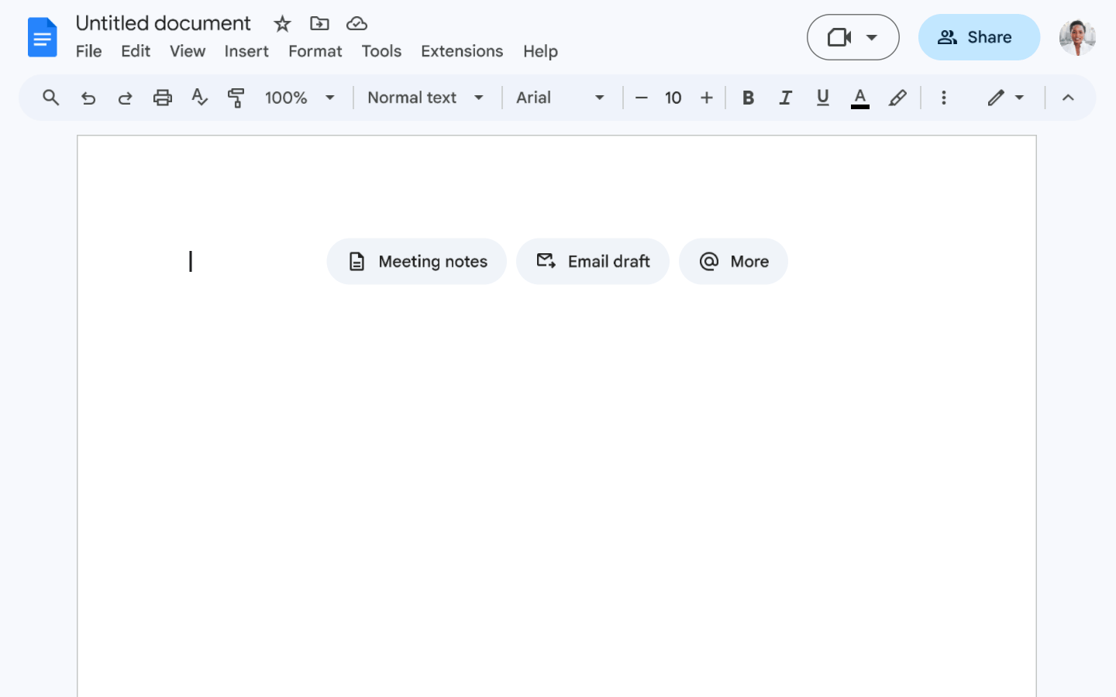Click the Share button

[x=979, y=36]
